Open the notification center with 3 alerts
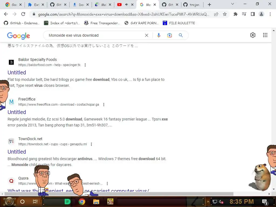The width and height of the screenshot is (276, 207). (x=265, y=202)
